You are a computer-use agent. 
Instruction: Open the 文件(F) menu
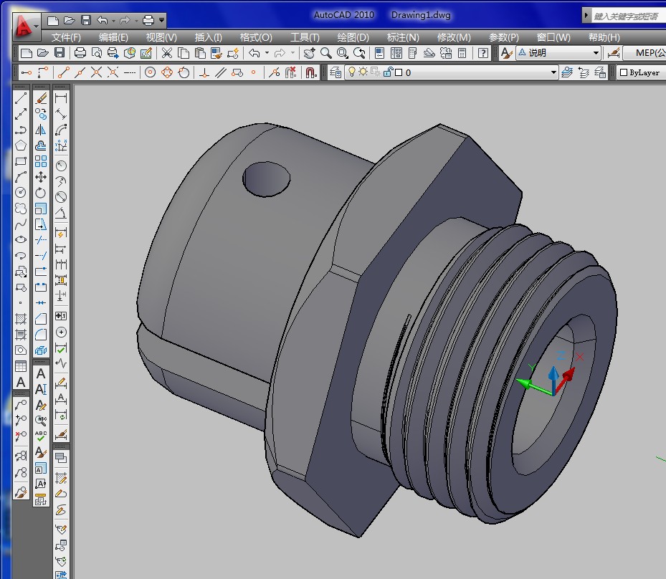(x=66, y=37)
